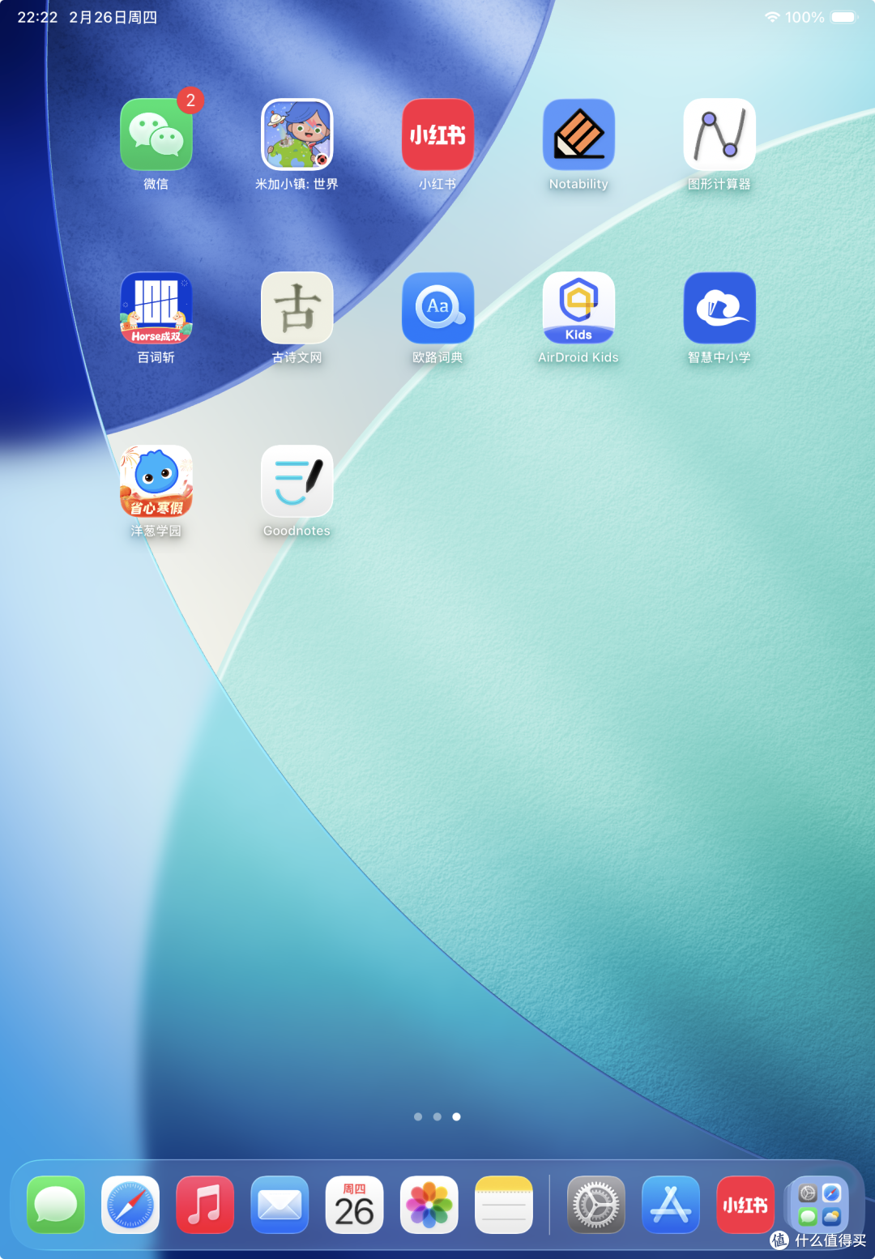
Task: Open the Goodnotes app
Action: point(297,481)
